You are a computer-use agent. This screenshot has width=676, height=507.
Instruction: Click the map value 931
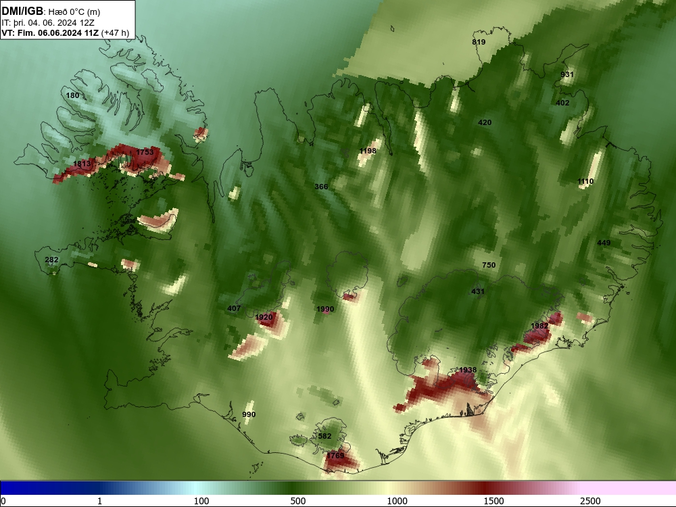tap(567, 74)
